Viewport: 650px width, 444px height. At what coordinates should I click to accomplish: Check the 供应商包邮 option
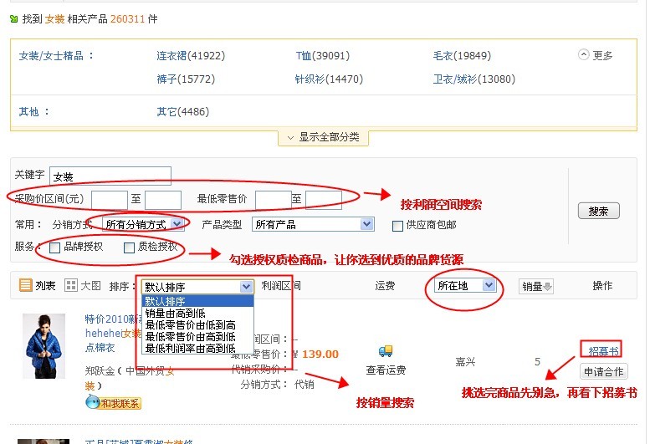click(398, 225)
